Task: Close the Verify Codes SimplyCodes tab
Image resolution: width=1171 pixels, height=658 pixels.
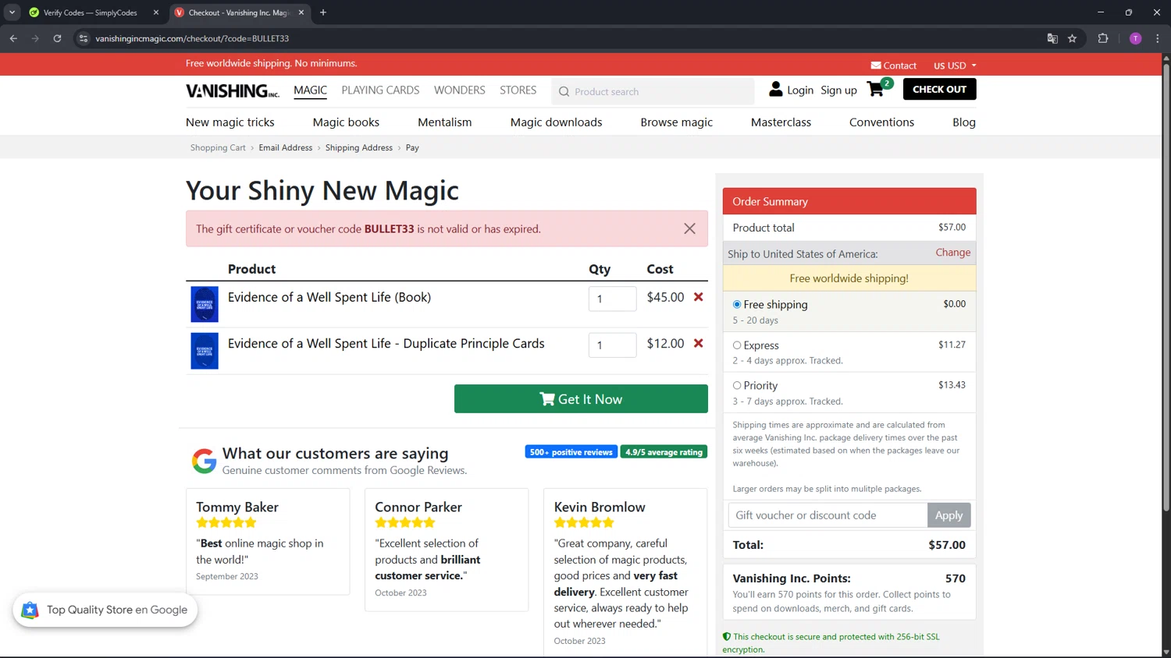Action: [x=156, y=12]
